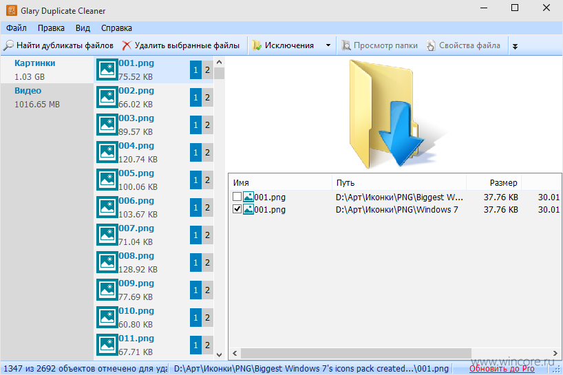The image size is (563, 375).
Task: Click the image icon of 009.png group
Action: (x=107, y=290)
